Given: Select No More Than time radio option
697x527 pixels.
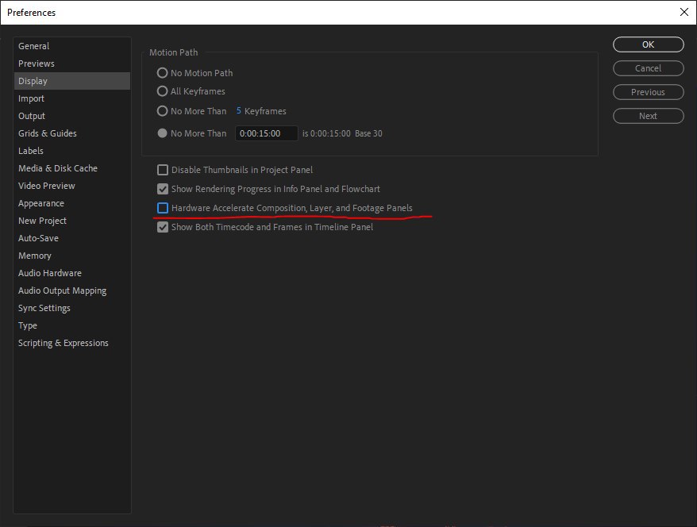Looking at the screenshot, I should click(x=162, y=133).
